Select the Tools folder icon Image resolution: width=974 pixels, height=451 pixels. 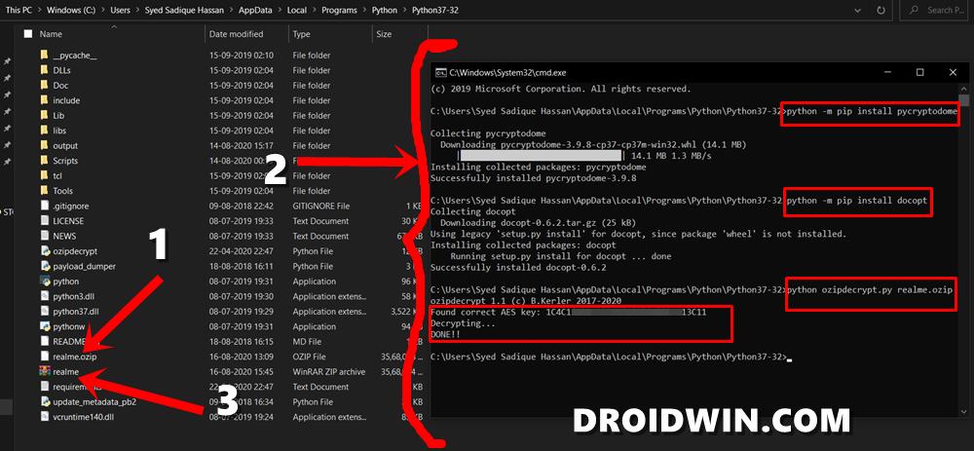pos(44,191)
